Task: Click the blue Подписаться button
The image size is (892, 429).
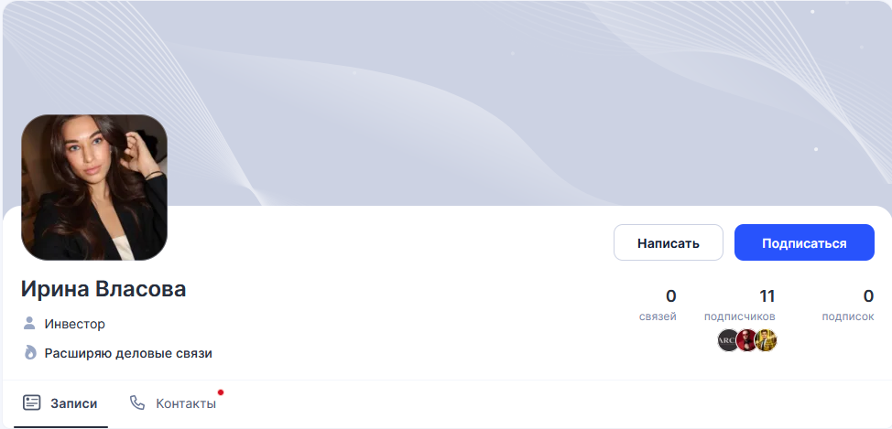Action: tap(804, 242)
